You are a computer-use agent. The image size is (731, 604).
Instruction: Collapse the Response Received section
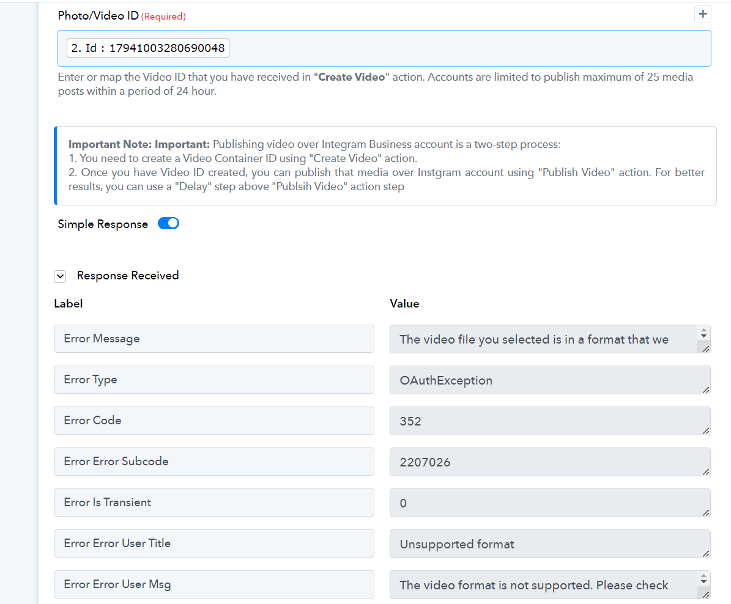coord(60,276)
